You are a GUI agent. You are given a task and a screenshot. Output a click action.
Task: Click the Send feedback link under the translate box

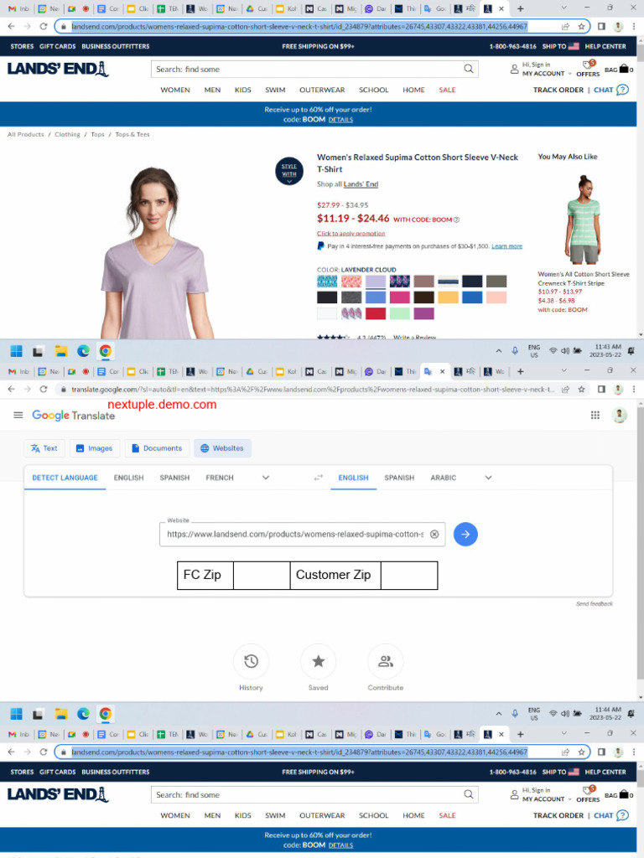(595, 603)
